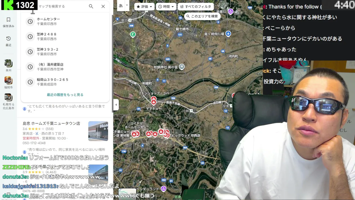
Task: Click the 利根町 town label
Action: (x=147, y=83)
